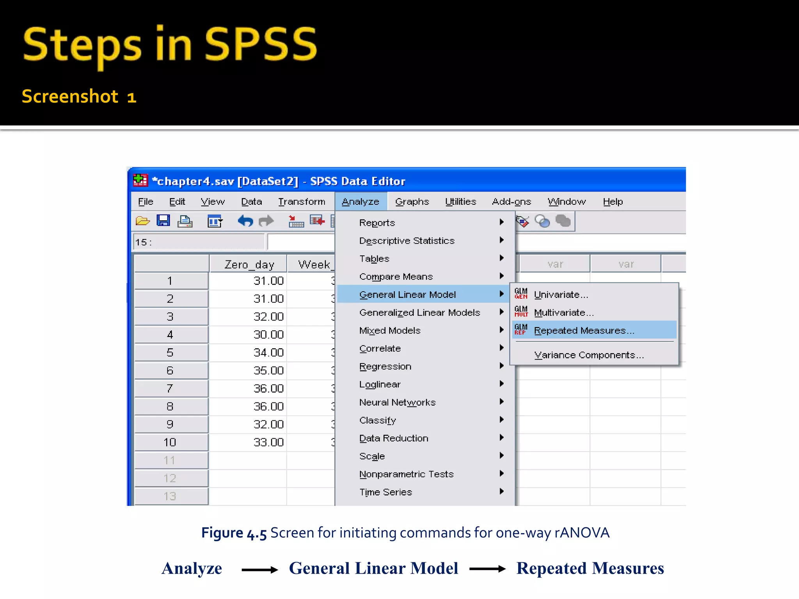
Task: Expand the Classify submenu
Action: [x=425, y=420]
